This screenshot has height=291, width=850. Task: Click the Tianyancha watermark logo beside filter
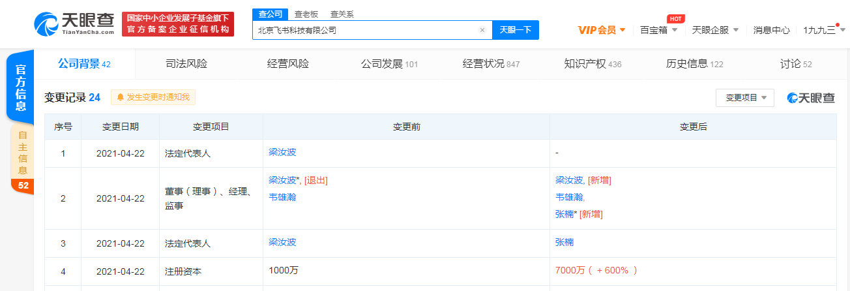(x=810, y=98)
